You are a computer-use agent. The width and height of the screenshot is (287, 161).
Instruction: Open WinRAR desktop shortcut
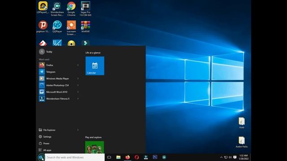click(x=85, y=26)
